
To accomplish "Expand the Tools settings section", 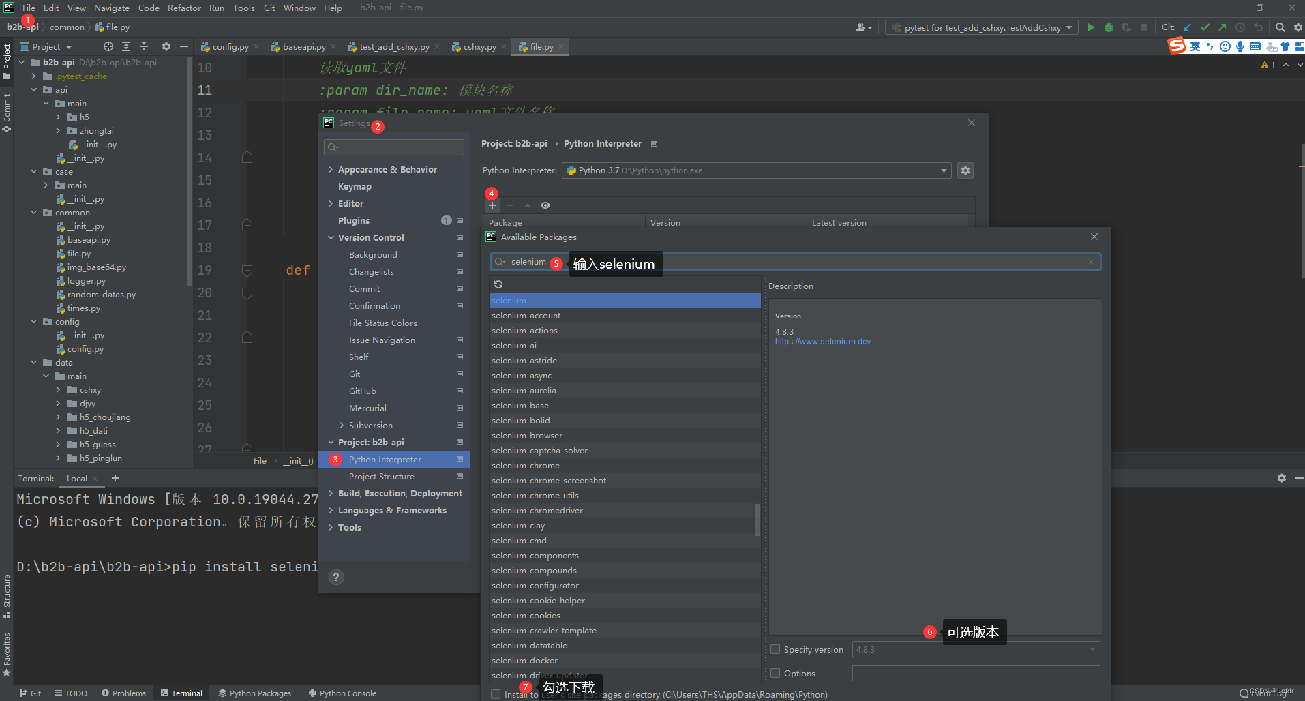I will tap(331, 527).
